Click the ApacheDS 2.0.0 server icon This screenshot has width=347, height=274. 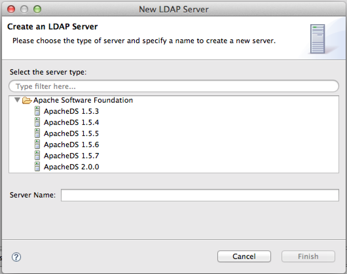coord(37,167)
